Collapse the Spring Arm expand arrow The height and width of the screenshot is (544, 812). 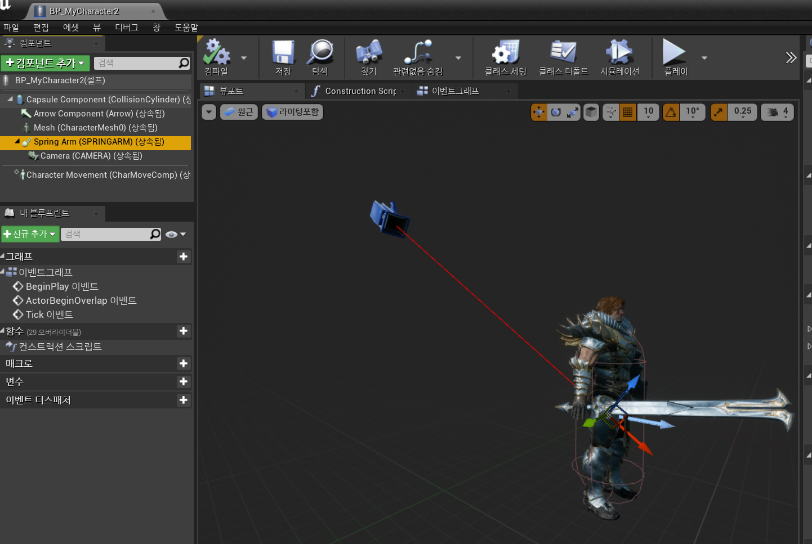point(17,141)
